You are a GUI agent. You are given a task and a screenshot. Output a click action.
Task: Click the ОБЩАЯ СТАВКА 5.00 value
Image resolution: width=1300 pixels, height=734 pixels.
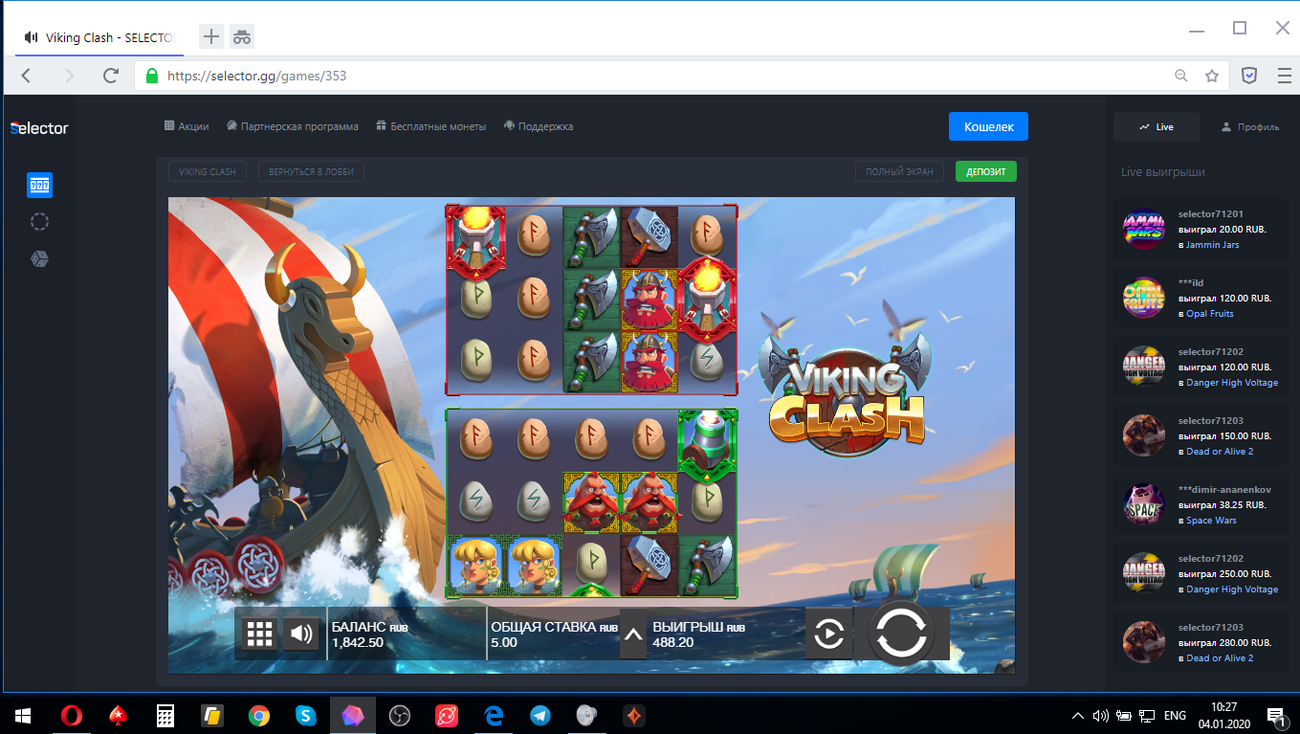click(504, 643)
